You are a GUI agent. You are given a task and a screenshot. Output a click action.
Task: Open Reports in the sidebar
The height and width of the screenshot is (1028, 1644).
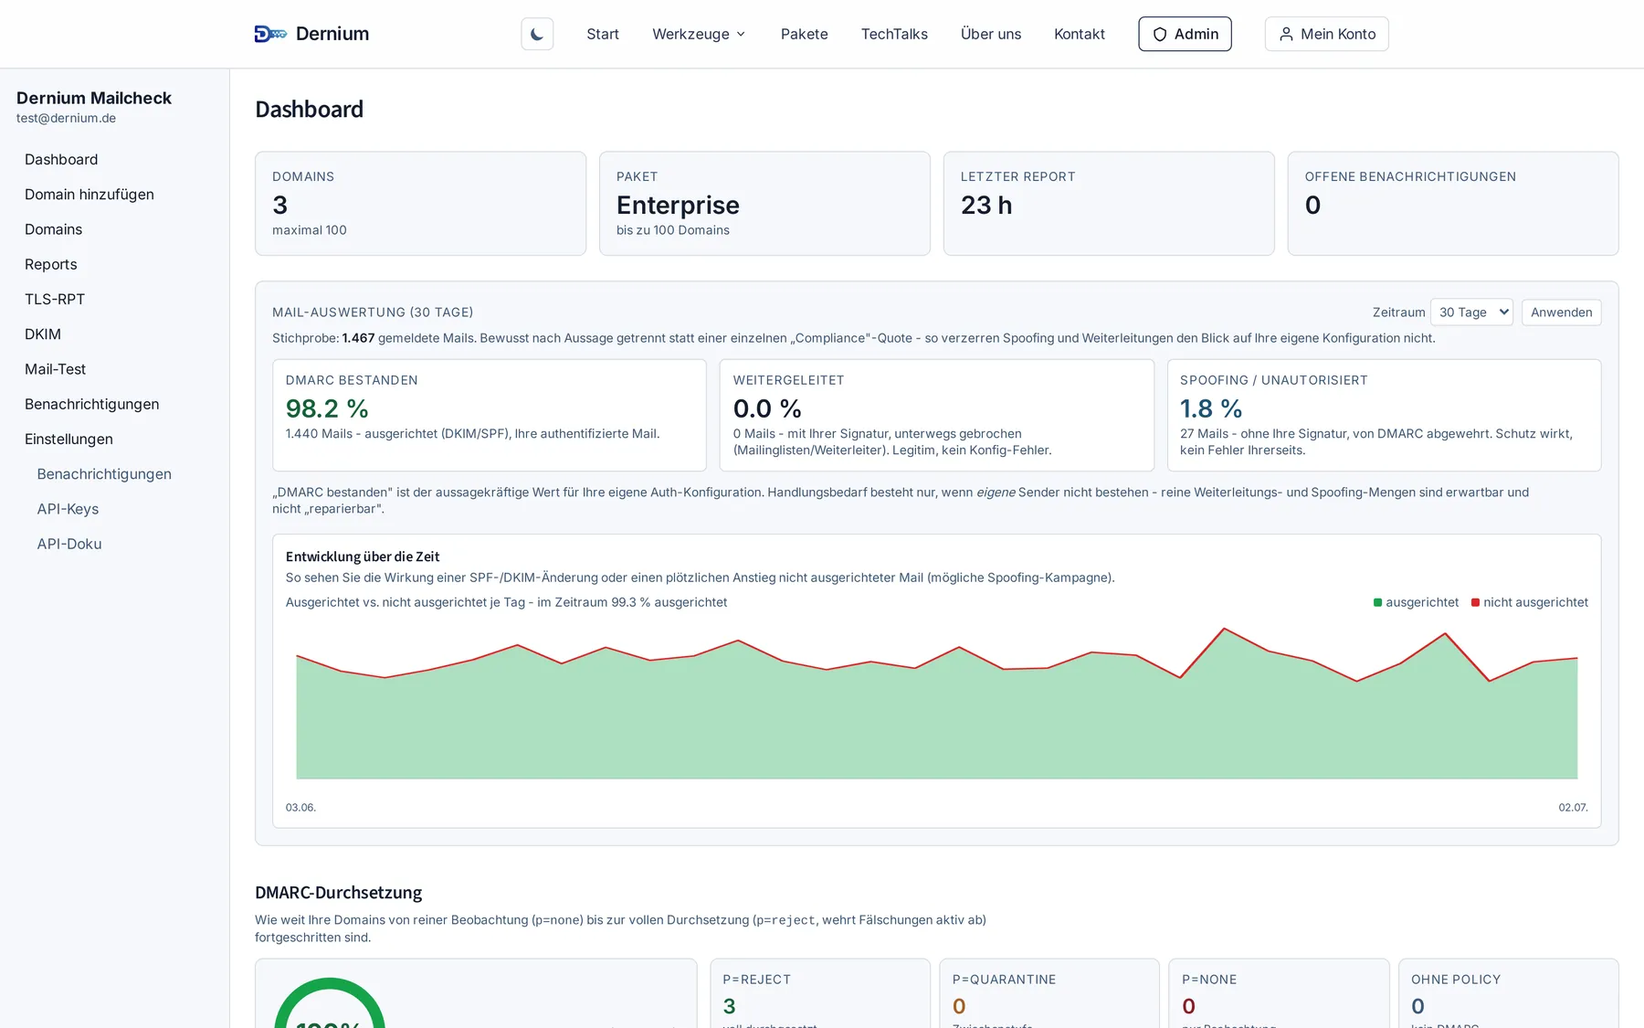coord(51,264)
